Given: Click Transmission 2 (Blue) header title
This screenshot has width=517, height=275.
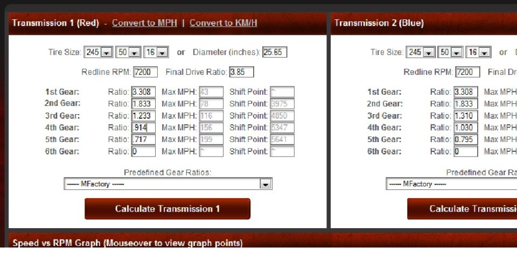Looking at the screenshot, I should [379, 23].
